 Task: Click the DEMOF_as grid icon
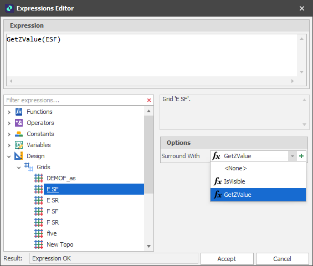point(39,178)
